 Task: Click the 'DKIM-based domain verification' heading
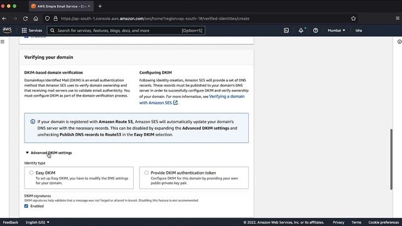tap(53, 73)
